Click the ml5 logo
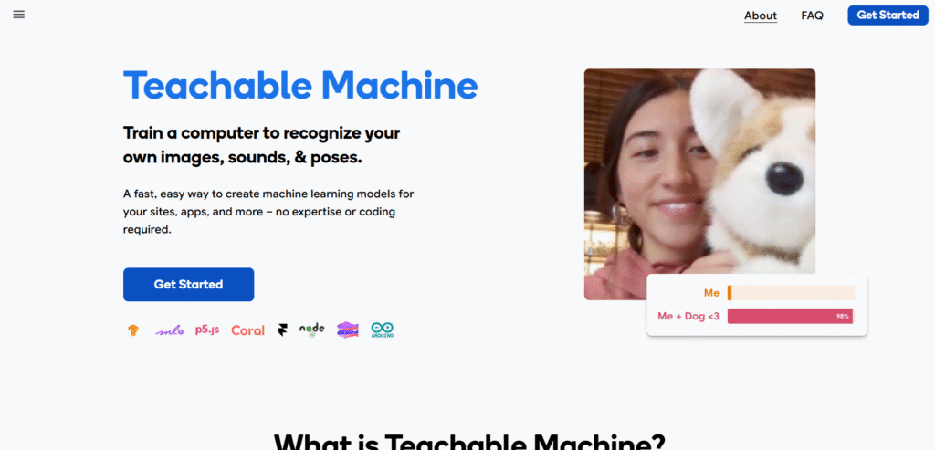This screenshot has height=450, width=935. (169, 330)
